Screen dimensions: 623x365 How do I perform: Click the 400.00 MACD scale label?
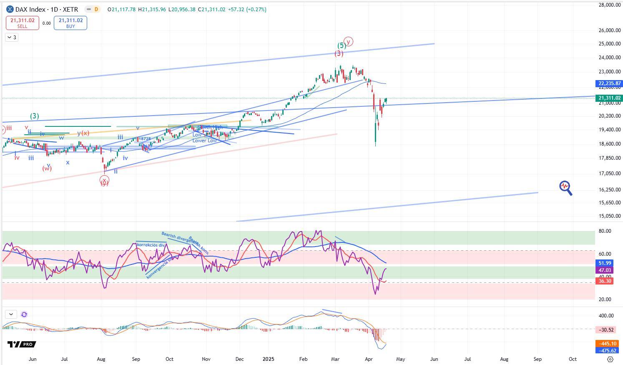point(606,316)
